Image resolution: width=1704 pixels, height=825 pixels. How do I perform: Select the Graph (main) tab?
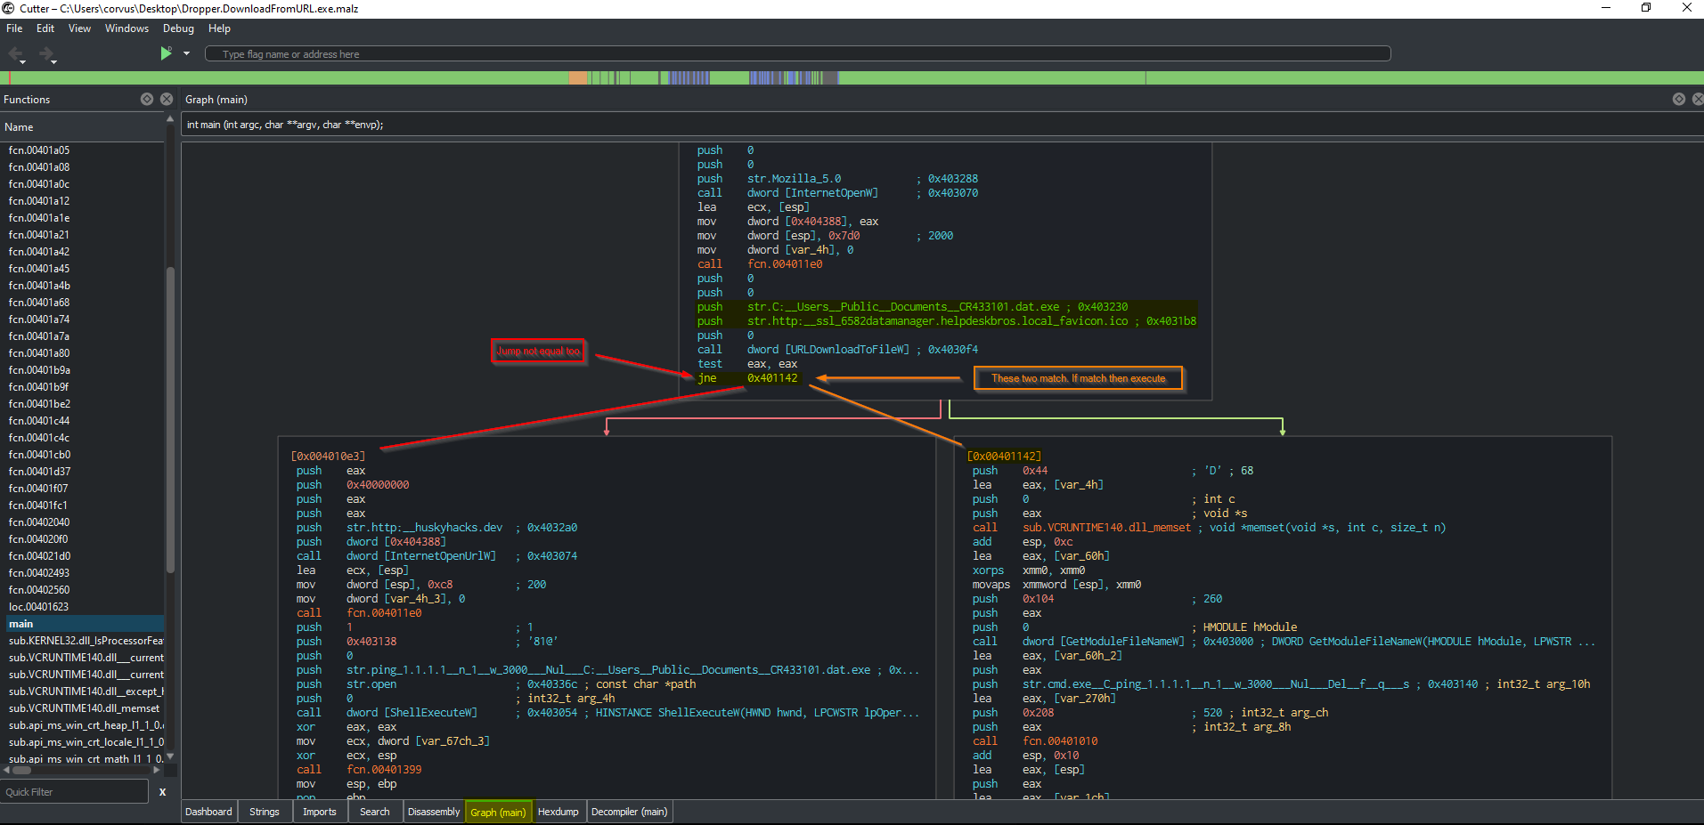[x=498, y=812]
